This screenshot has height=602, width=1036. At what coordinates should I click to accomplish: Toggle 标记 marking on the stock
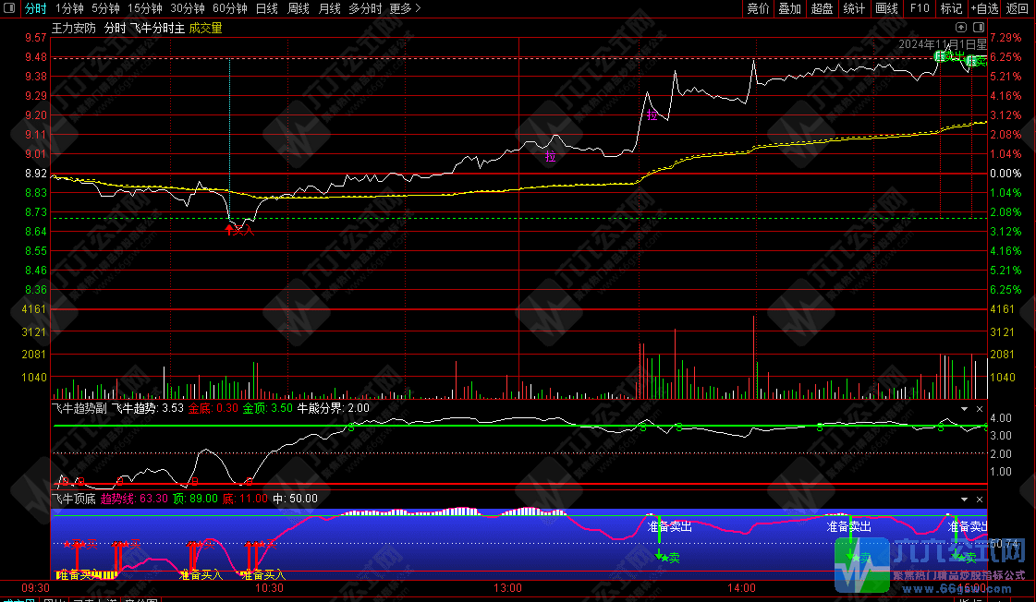click(951, 8)
